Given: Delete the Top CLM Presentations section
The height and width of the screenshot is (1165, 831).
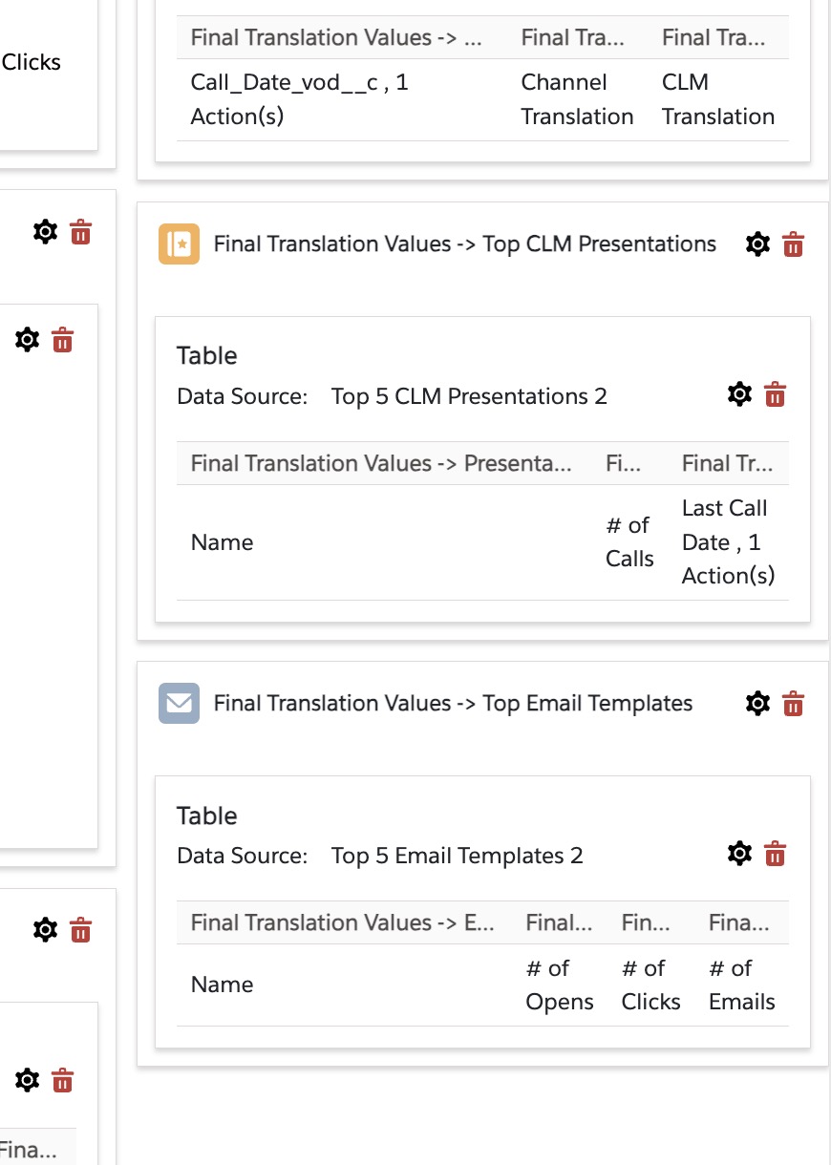Looking at the screenshot, I should pos(793,244).
